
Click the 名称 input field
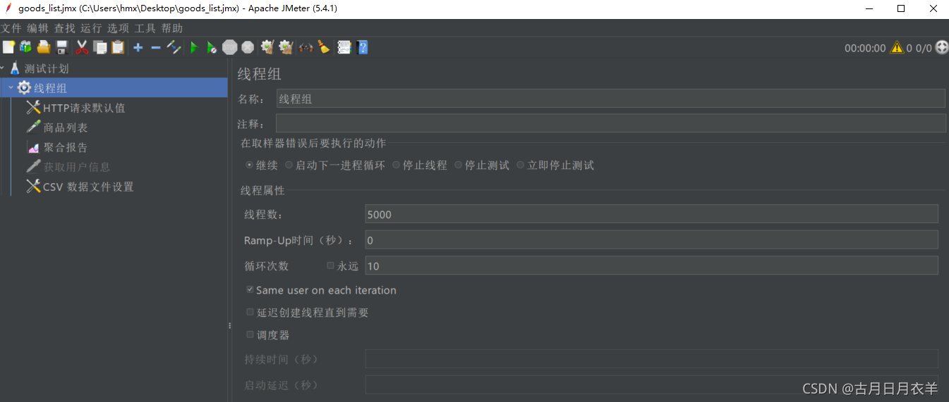point(610,99)
